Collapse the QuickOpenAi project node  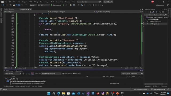(x=146, y=19)
